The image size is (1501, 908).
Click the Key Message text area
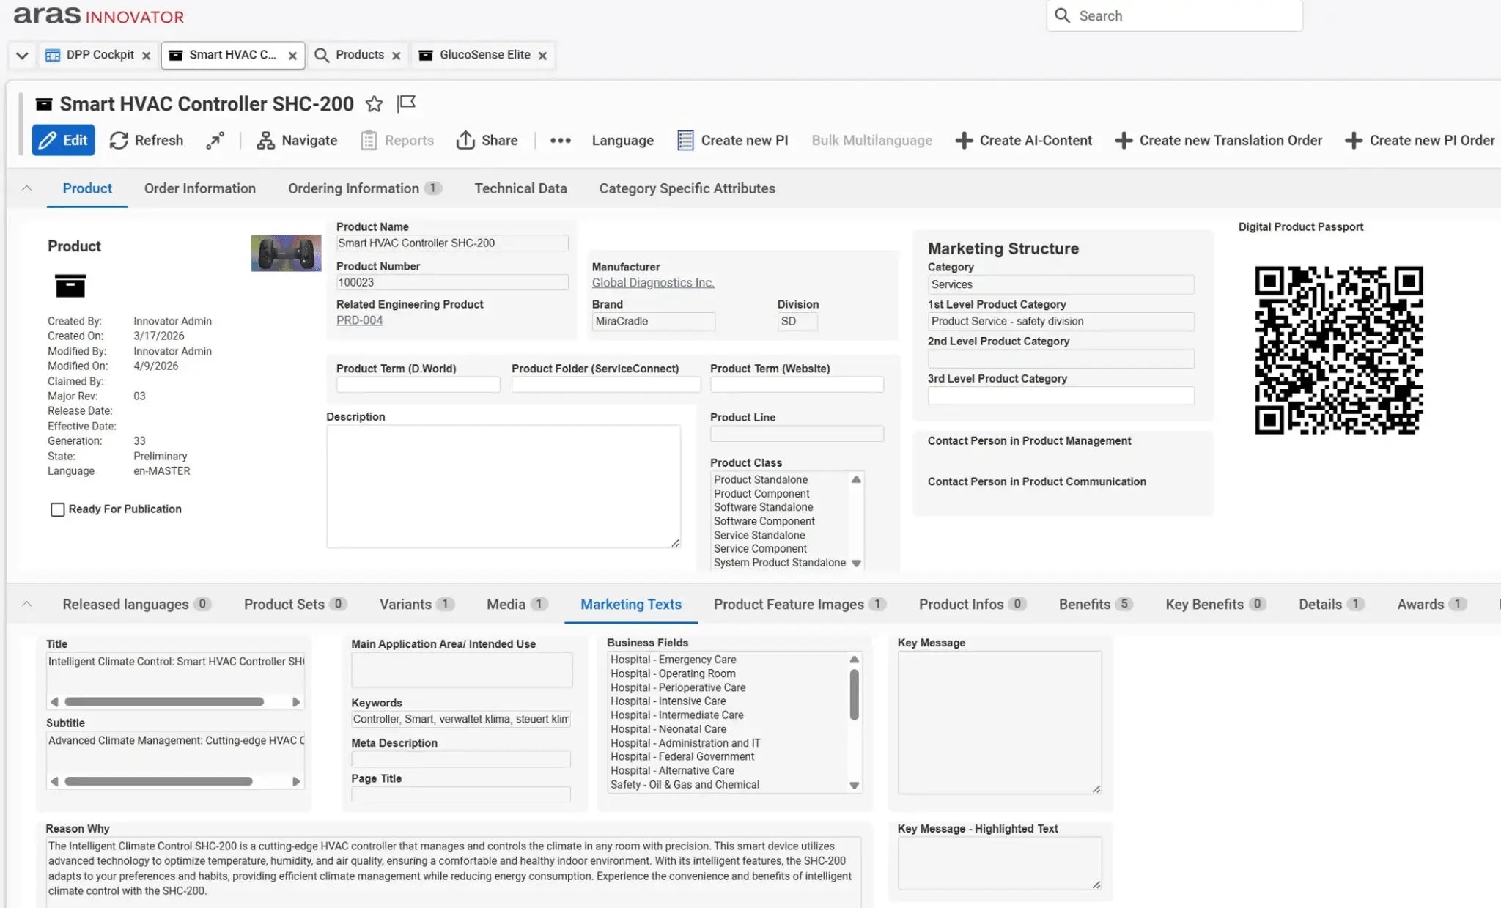pos(1000,723)
